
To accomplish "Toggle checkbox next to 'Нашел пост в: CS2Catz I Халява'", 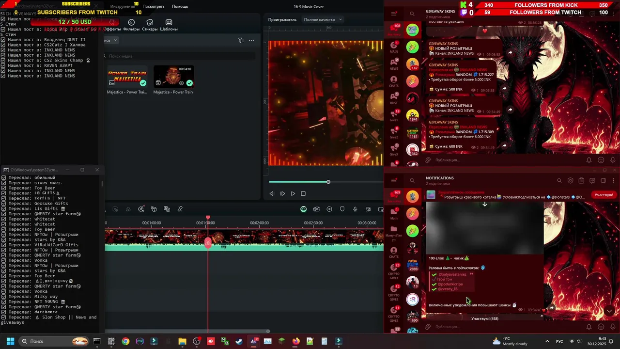I will click(x=3, y=45).
